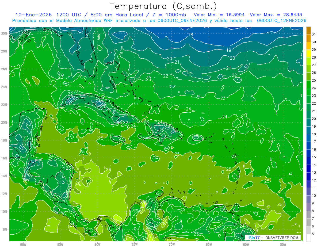The image size is (321, 248).
Task: Click the legend scale value 19
Action: pyautogui.click(x=314, y=127)
